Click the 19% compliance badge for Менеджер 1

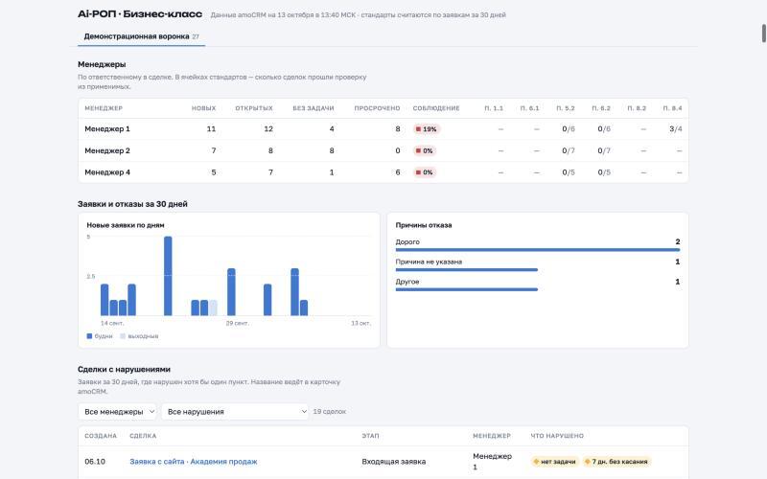tap(426, 129)
